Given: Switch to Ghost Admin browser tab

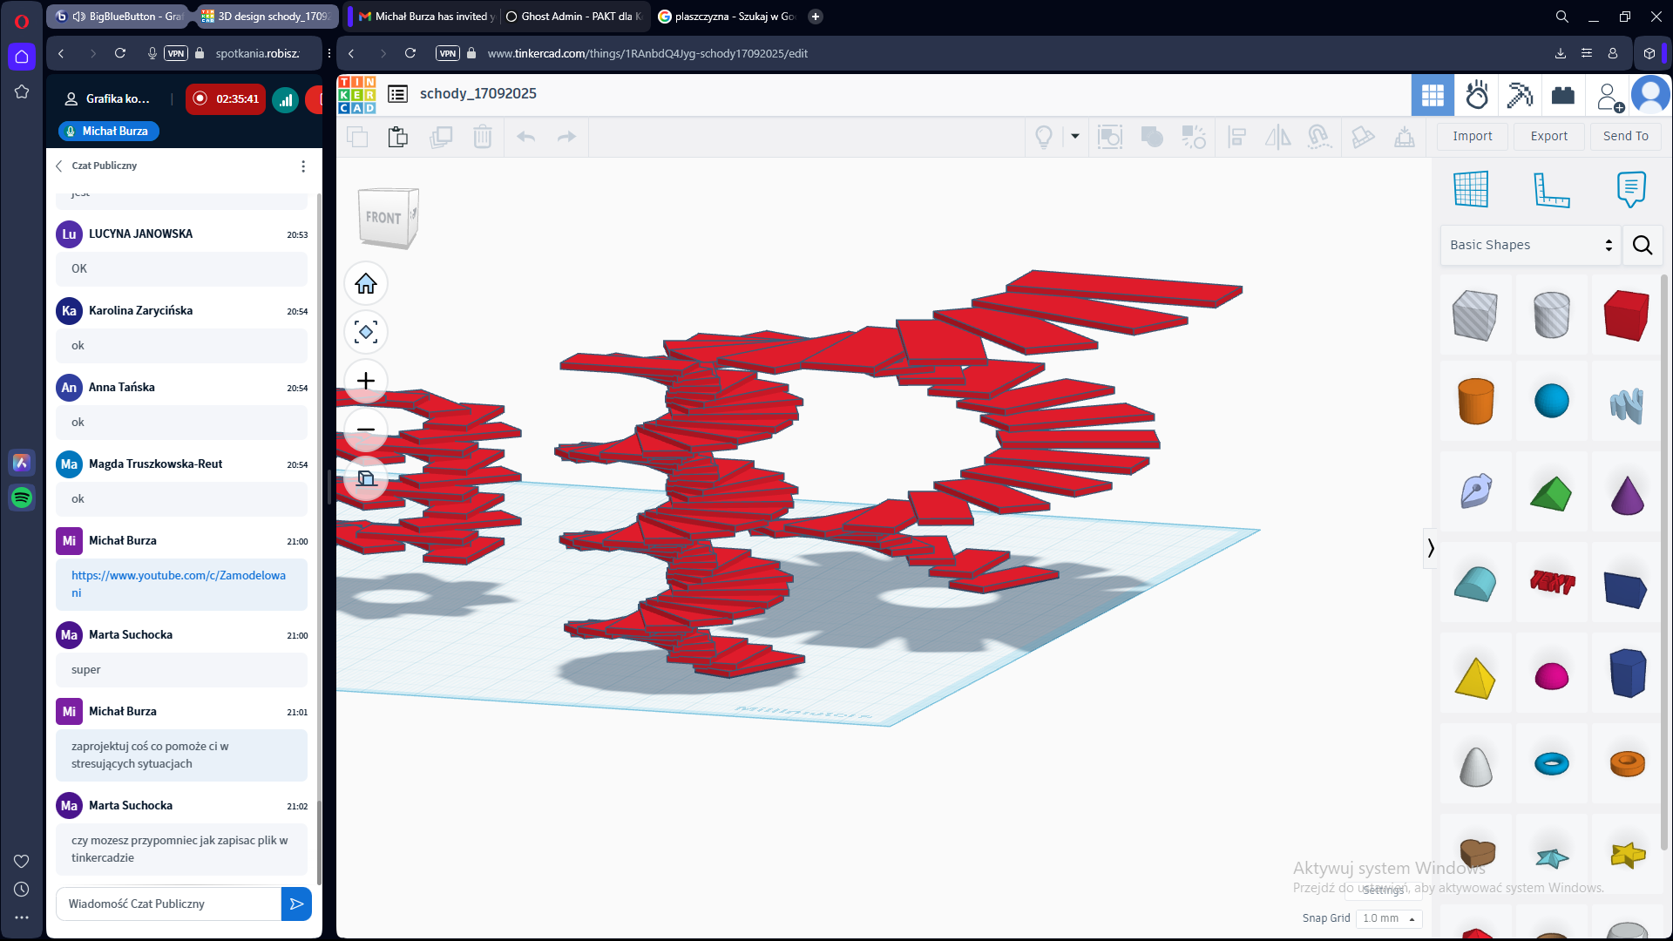Looking at the screenshot, I should tap(573, 17).
